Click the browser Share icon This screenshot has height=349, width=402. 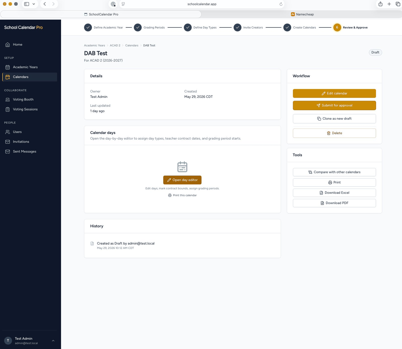point(380,4)
